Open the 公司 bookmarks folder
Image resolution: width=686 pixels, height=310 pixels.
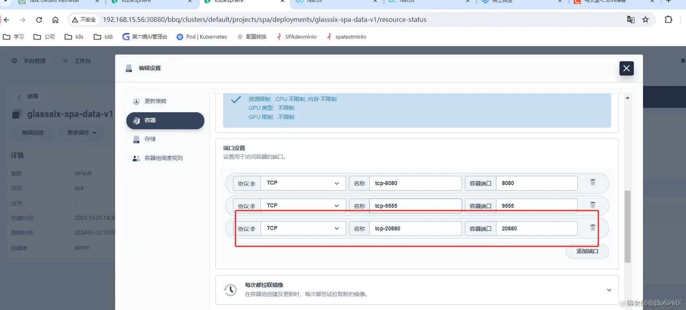[x=44, y=37]
